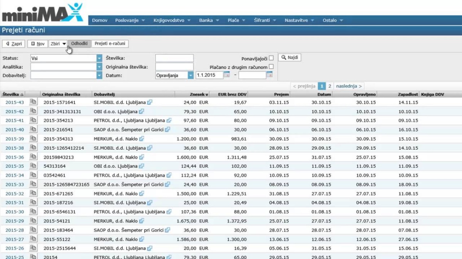This screenshot has width=462, height=259.
Task: Click the Najdi search button
Action: coord(290,58)
